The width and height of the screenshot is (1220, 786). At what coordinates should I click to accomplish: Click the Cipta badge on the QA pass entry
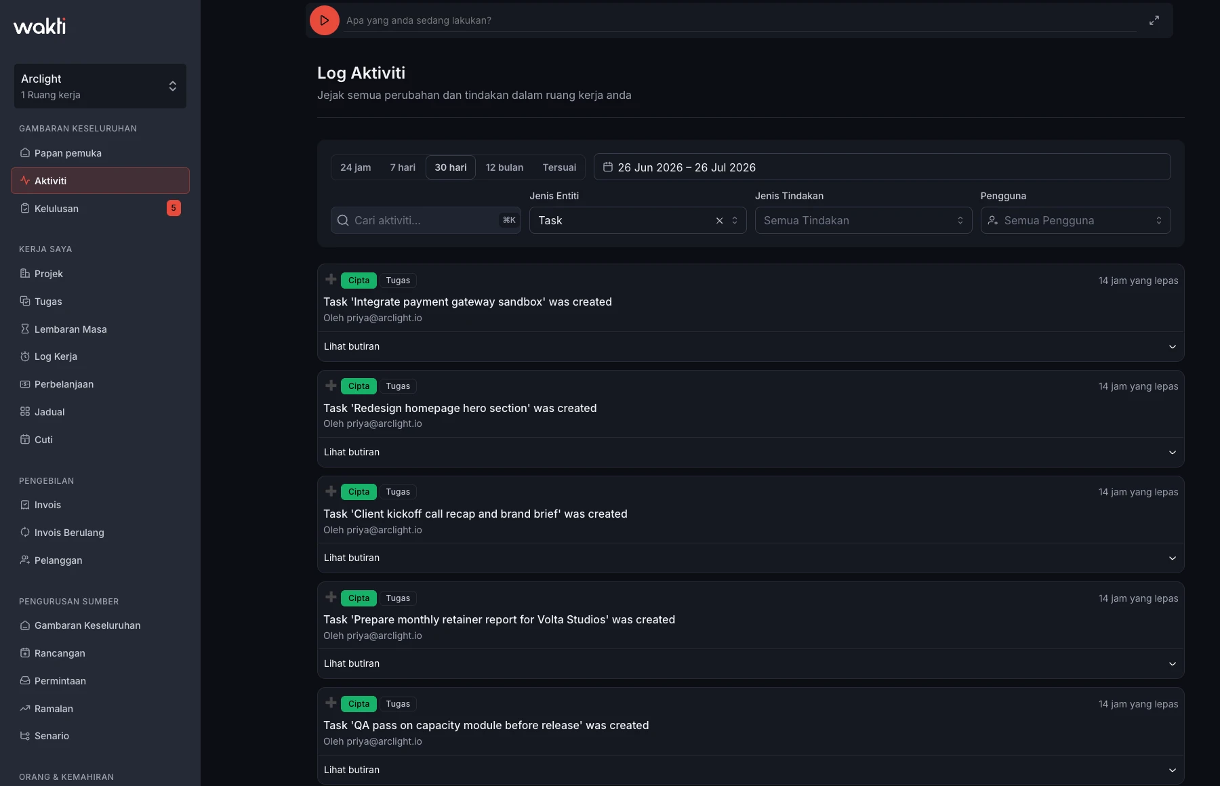(359, 704)
